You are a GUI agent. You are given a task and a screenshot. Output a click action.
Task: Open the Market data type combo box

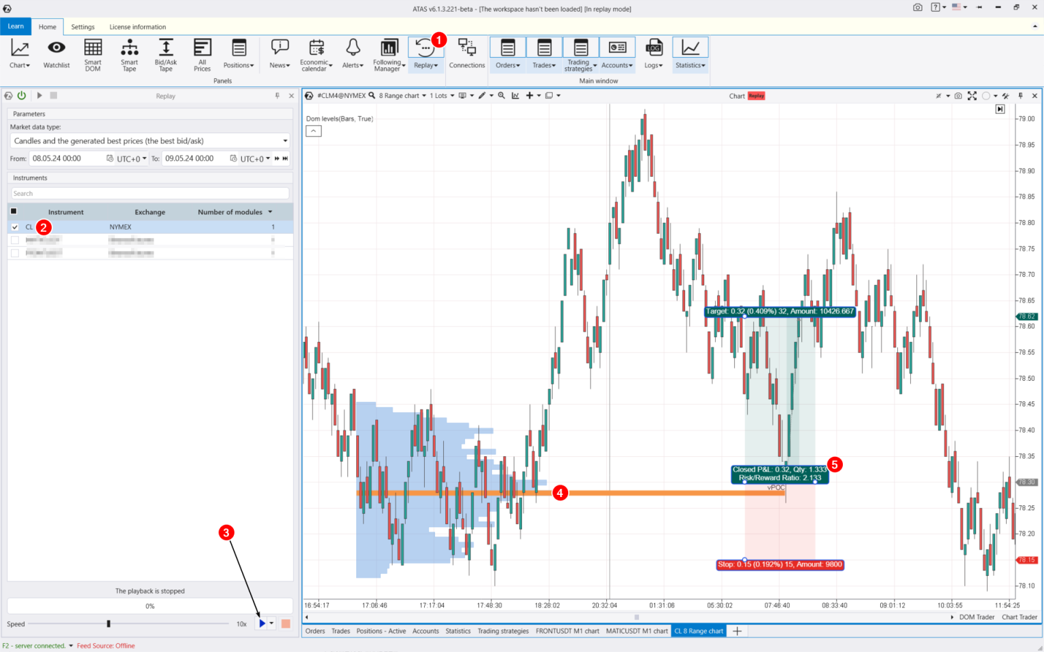[x=150, y=141]
